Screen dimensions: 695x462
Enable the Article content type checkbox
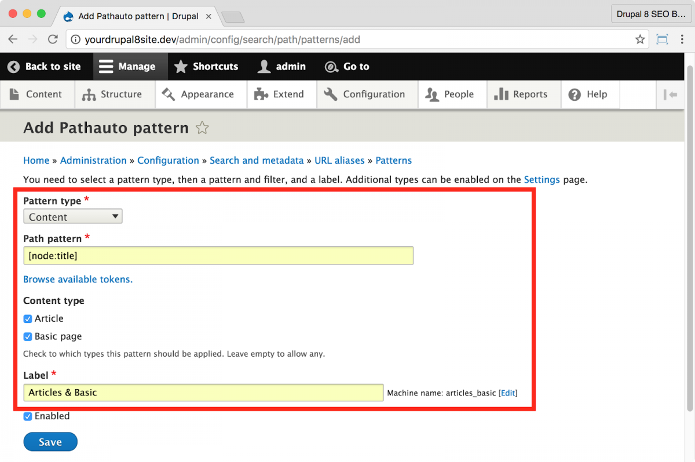click(x=27, y=318)
